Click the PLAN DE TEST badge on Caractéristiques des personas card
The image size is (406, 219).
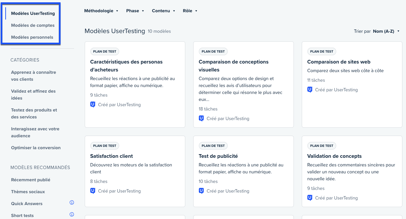(105, 52)
